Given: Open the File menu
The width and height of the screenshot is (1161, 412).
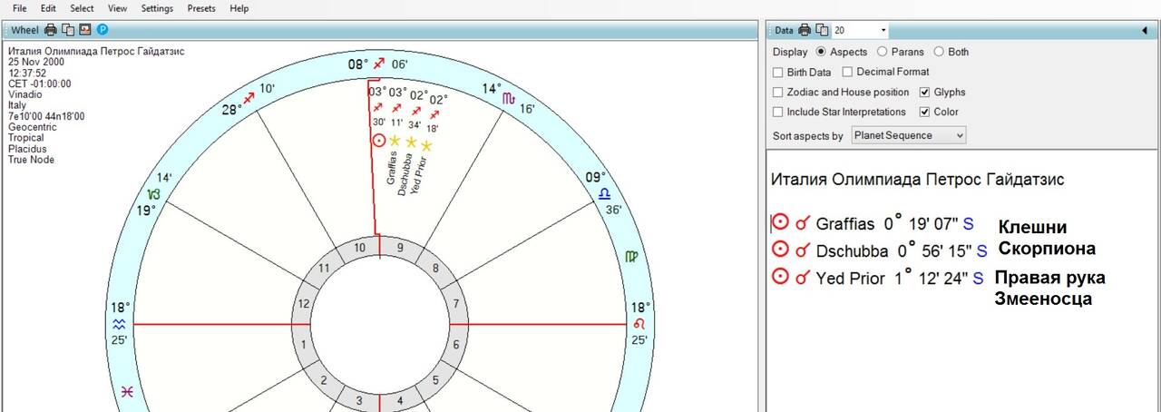Looking at the screenshot, I should 20,8.
